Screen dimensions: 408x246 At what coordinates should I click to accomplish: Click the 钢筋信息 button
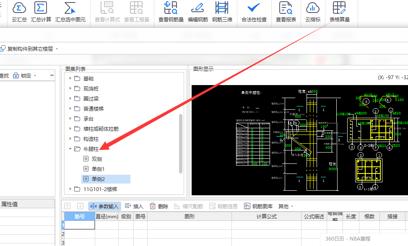(x=223, y=206)
